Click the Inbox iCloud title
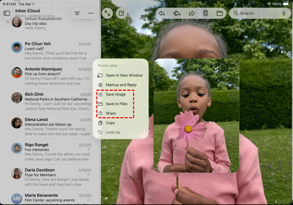The width and height of the screenshot is (293, 205). (x=28, y=11)
